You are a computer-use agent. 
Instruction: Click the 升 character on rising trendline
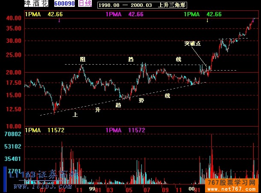pos(98,110)
